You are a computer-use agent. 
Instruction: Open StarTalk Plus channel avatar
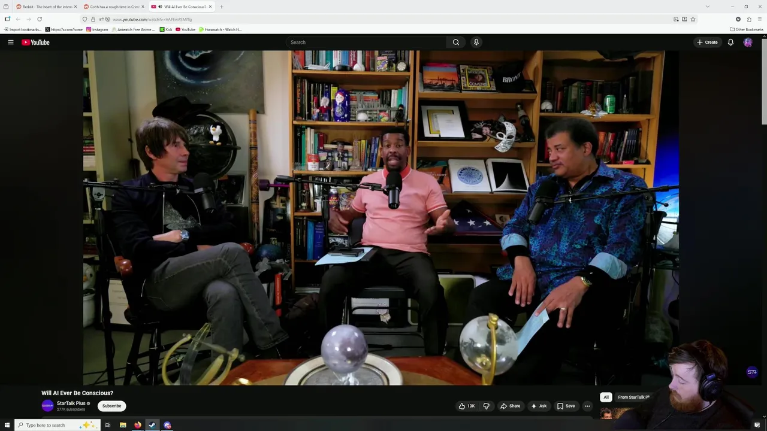point(47,406)
